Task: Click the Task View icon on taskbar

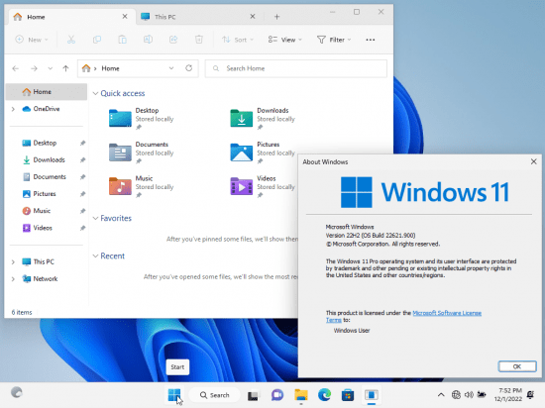Action: 253,395
